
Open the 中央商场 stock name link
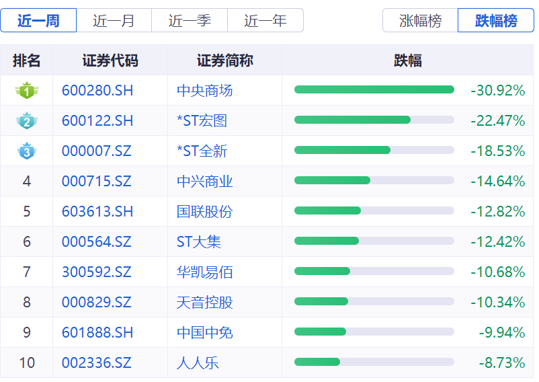pyautogui.click(x=205, y=91)
